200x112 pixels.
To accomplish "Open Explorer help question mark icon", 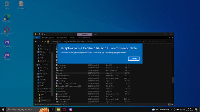I will point(172,38).
